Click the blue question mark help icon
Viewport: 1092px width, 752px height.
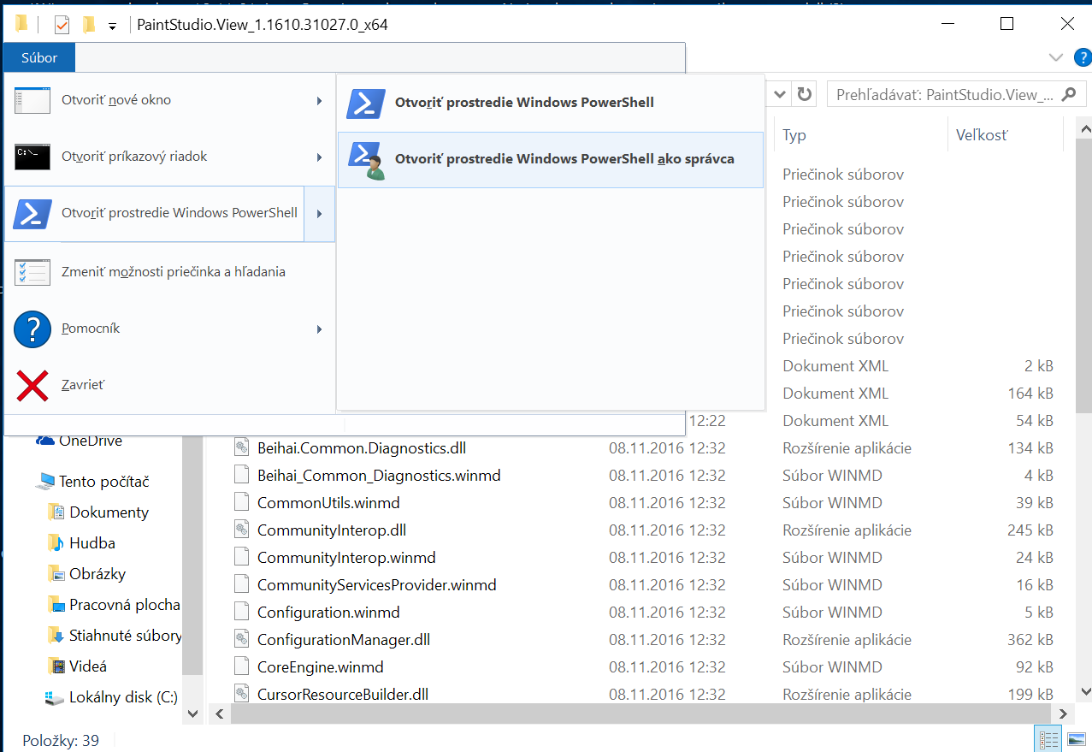click(x=32, y=329)
